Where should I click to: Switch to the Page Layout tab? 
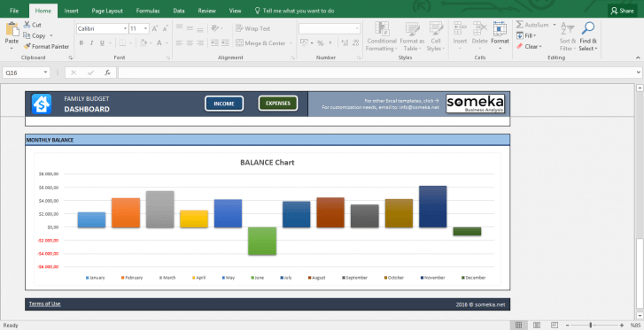pyautogui.click(x=107, y=11)
